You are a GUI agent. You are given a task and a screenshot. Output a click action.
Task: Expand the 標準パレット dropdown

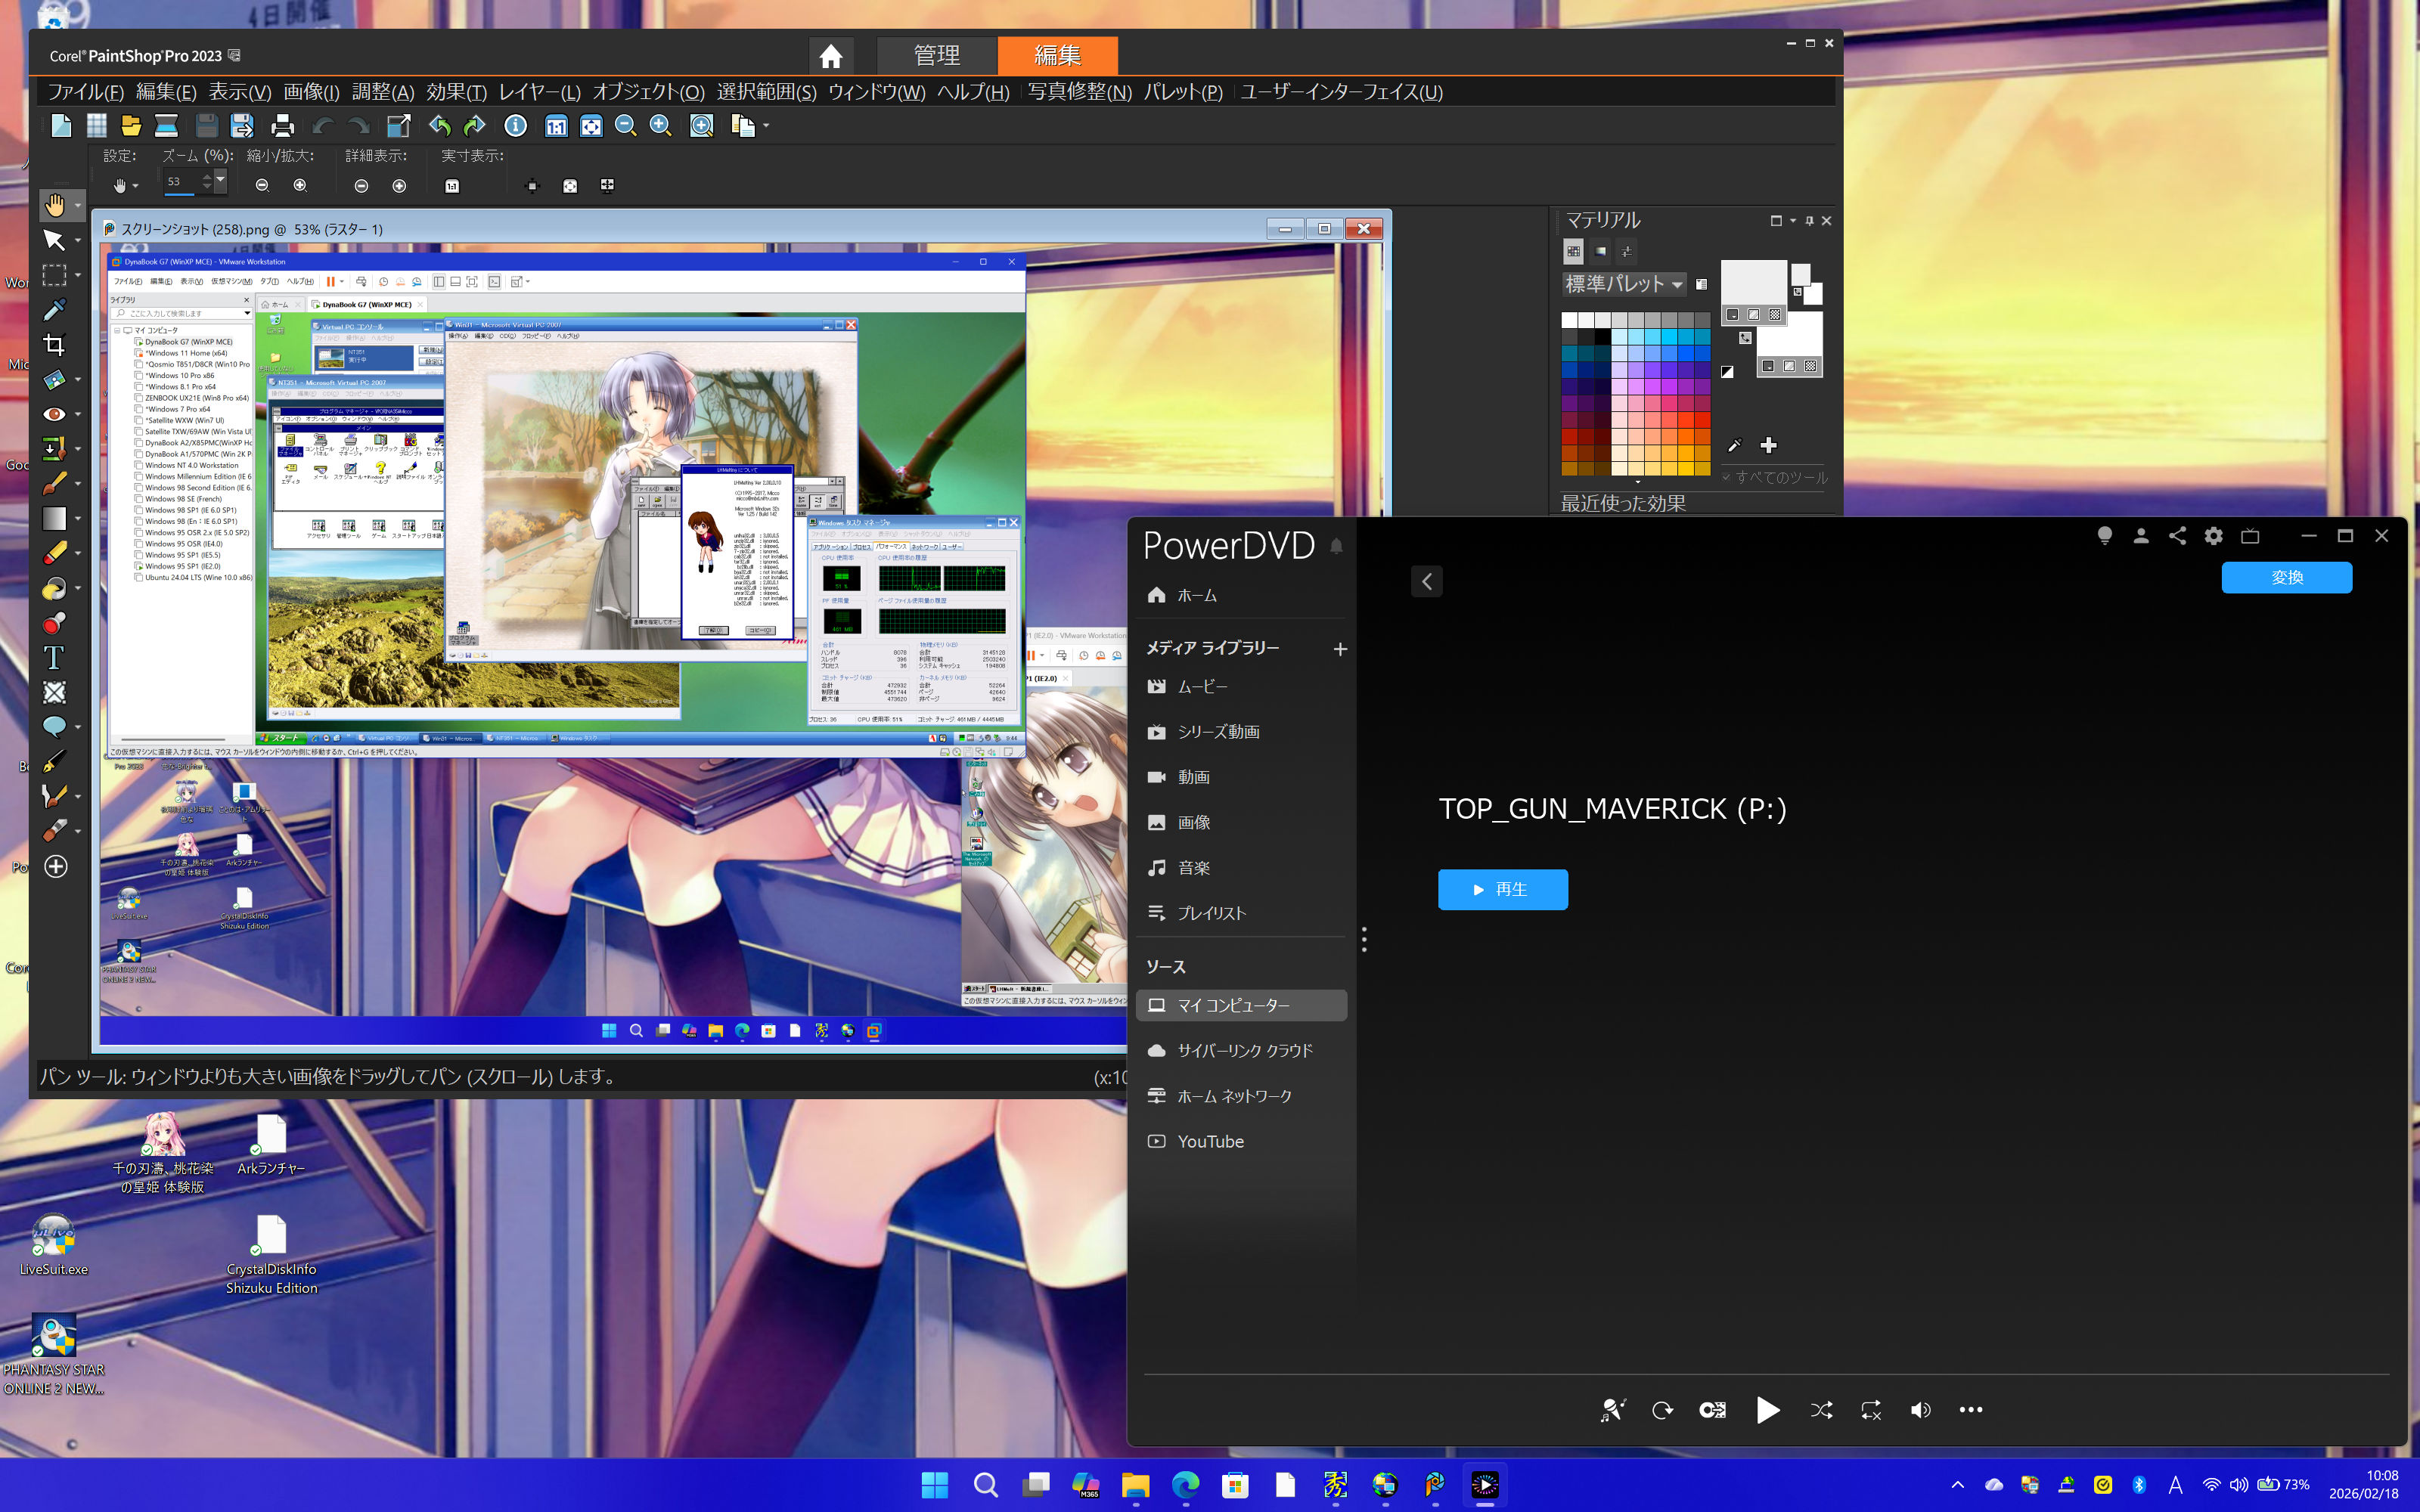coord(1677,285)
